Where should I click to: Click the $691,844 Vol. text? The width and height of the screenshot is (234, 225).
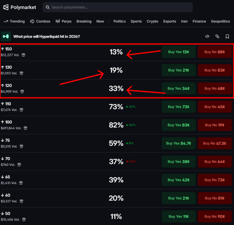[11, 128]
